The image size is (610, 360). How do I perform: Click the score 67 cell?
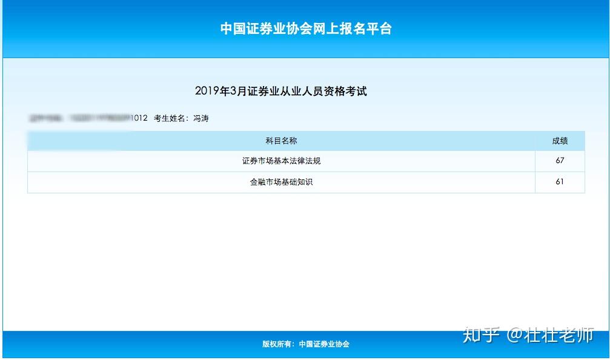(x=560, y=161)
